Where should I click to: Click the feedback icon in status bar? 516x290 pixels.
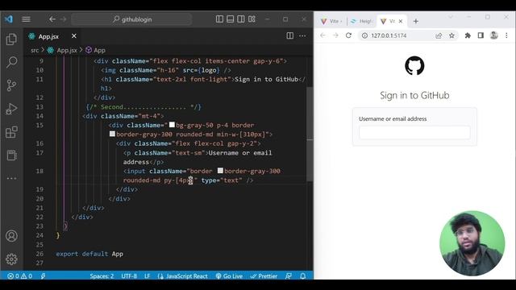(289, 276)
